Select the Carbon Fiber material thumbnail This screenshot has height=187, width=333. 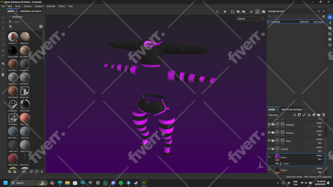coord(13,50)
